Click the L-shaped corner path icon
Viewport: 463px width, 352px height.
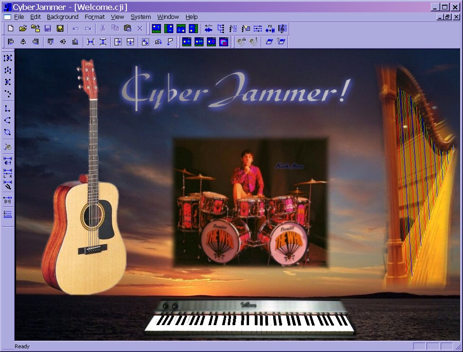(8, 109)
